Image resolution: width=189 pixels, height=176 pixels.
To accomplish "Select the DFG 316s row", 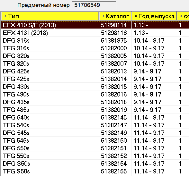I will (95, 40).
